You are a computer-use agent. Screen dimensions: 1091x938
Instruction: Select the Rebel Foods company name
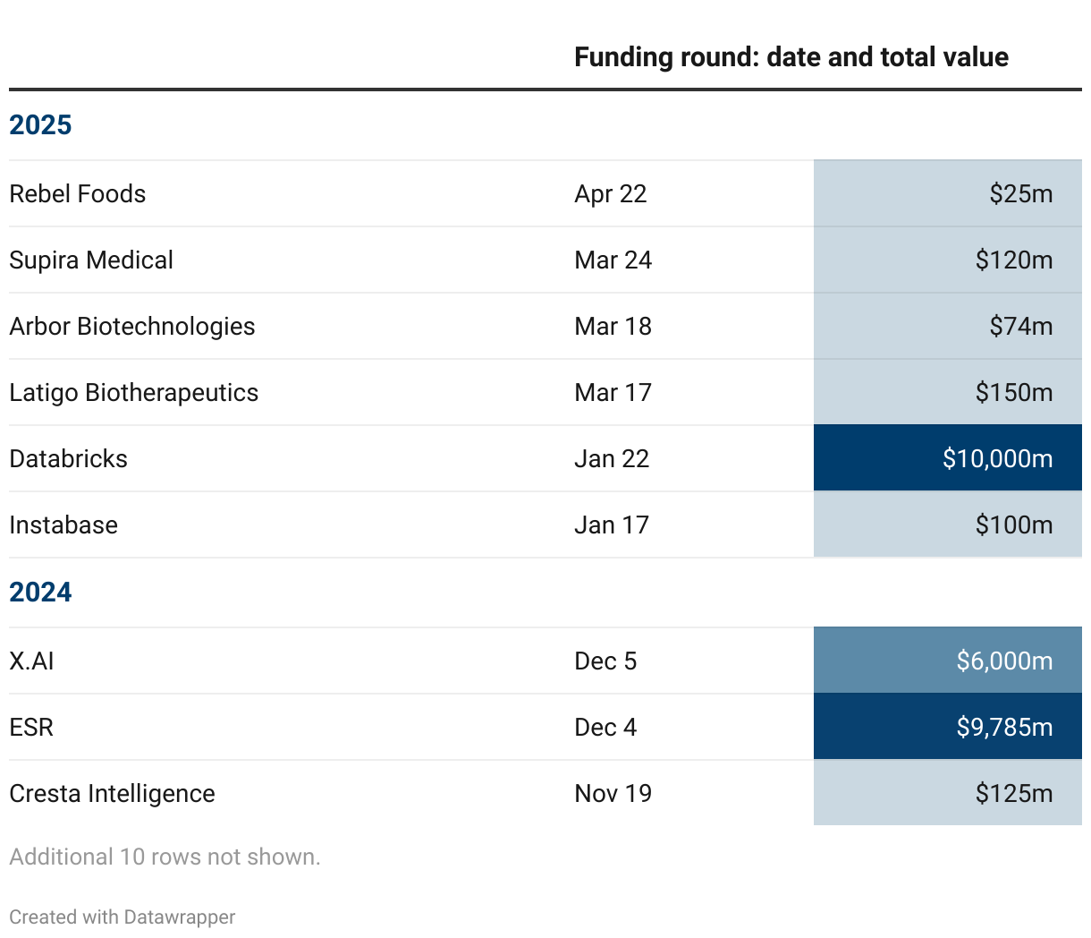[78, 193]
